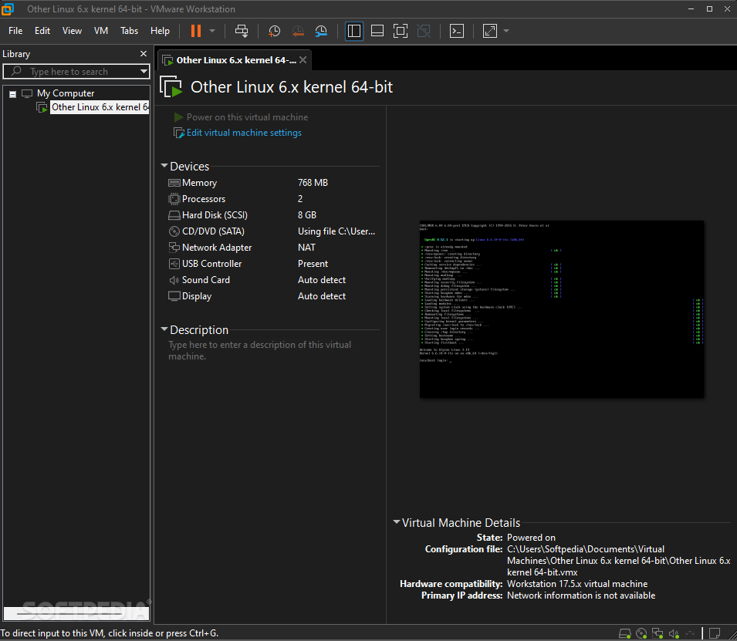Click the stretch guest display icon

(490, 31)
